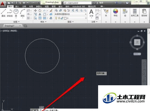
Task: Toggle layer lock padlock icon
Action: point(62,18)
